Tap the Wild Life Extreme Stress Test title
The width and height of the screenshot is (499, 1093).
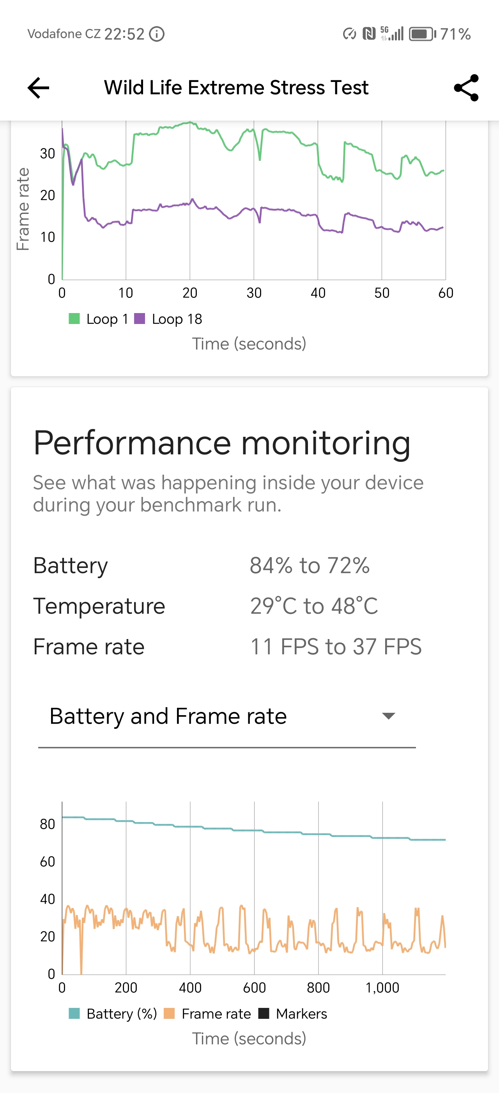point(236,88)
